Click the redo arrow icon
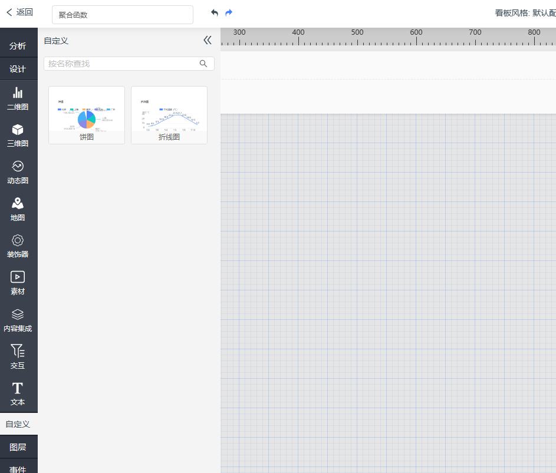The width and height of the screenshot is (556, 473). 229,12
